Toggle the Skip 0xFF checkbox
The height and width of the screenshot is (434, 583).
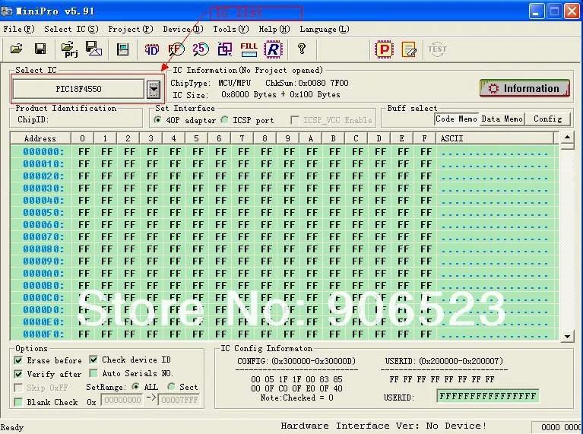pyautogui.click(x=18, y=388)
